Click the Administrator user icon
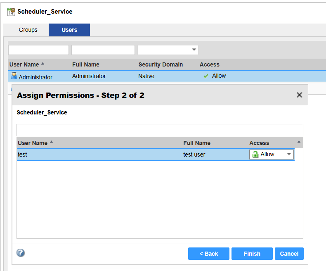326x271 pixels. pos(14,76)
